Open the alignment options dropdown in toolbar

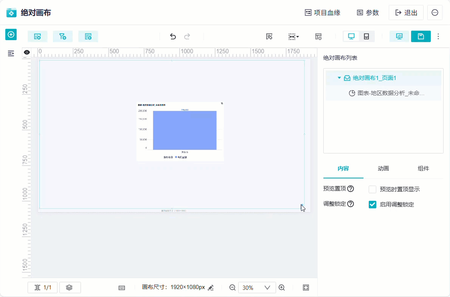[293, 36]
